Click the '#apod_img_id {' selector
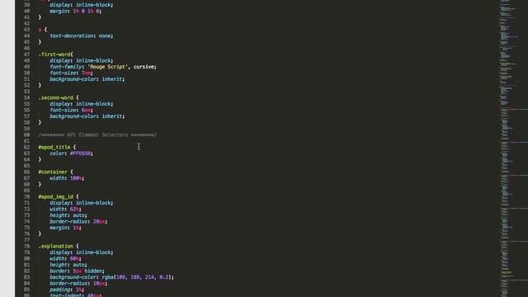Screen dimensions: 528x297 pos(59,196)
